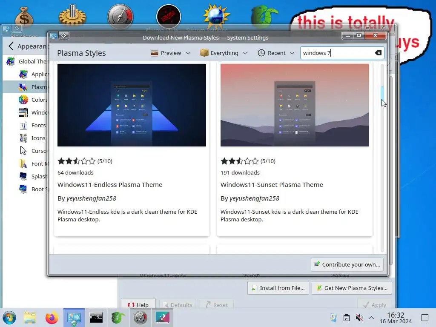Open the Everything category dropdown
This screenshot has width=436, height=327.
(224, 53)
